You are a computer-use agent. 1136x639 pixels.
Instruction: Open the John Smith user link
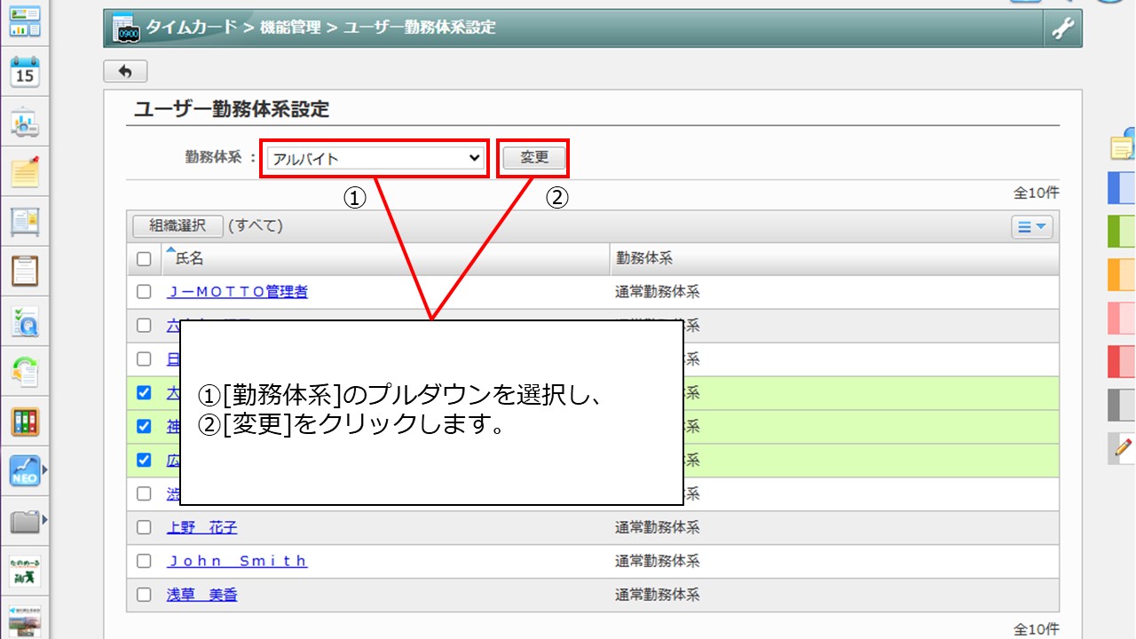pos(237,561)
